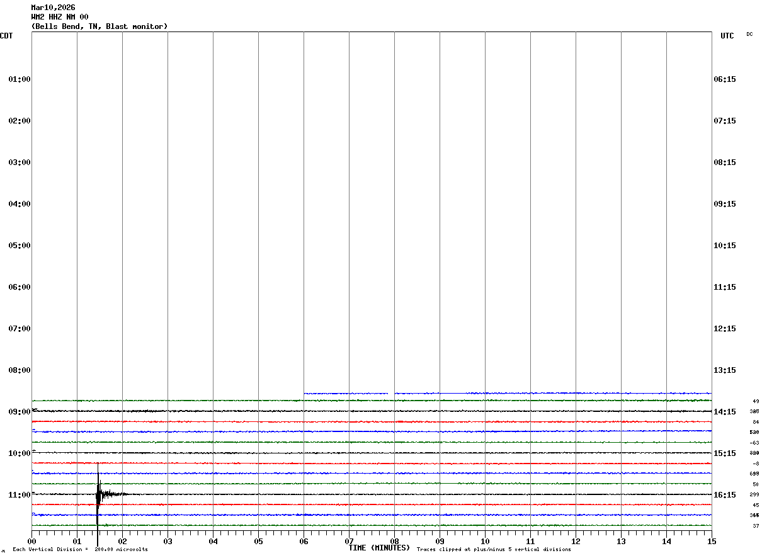Viewport: 762px width, 558px height.
Task: Click the TIME (MINUTES) axis title
Action: coord(379,548)
